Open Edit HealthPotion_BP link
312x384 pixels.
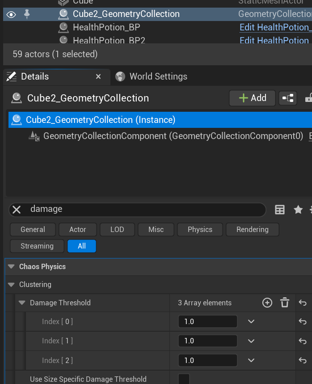[x=275, y=27]
